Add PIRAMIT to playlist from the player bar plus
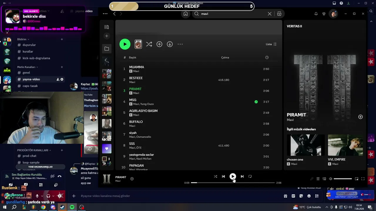 coord(132,179)
